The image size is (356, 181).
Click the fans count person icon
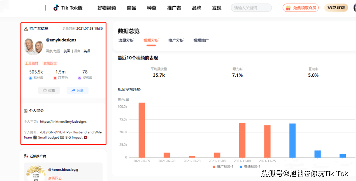point(31,78)
